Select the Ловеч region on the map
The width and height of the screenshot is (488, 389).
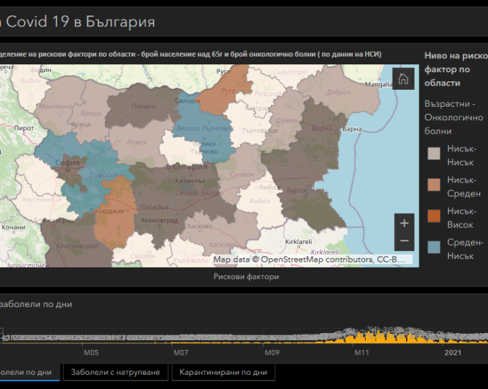point(136,142)
